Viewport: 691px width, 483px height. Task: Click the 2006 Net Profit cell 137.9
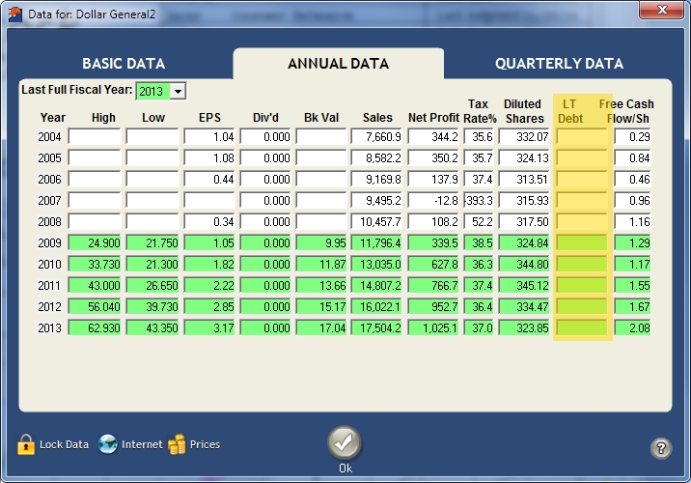tap(433, 179)
